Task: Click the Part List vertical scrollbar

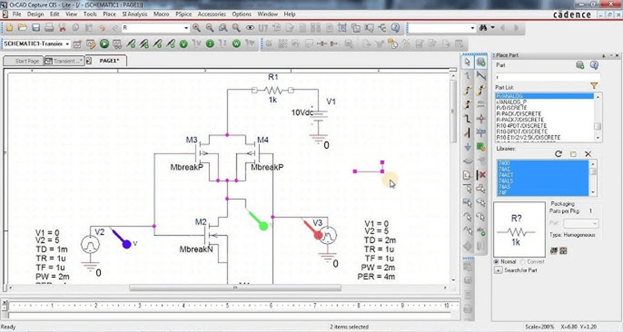Action: [x=597, y=117]
